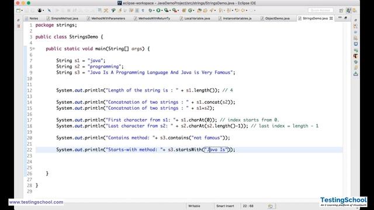Open the Debug dropdown arrow
This screenshot has width=374, height=210.
click(x=153, y=10)
